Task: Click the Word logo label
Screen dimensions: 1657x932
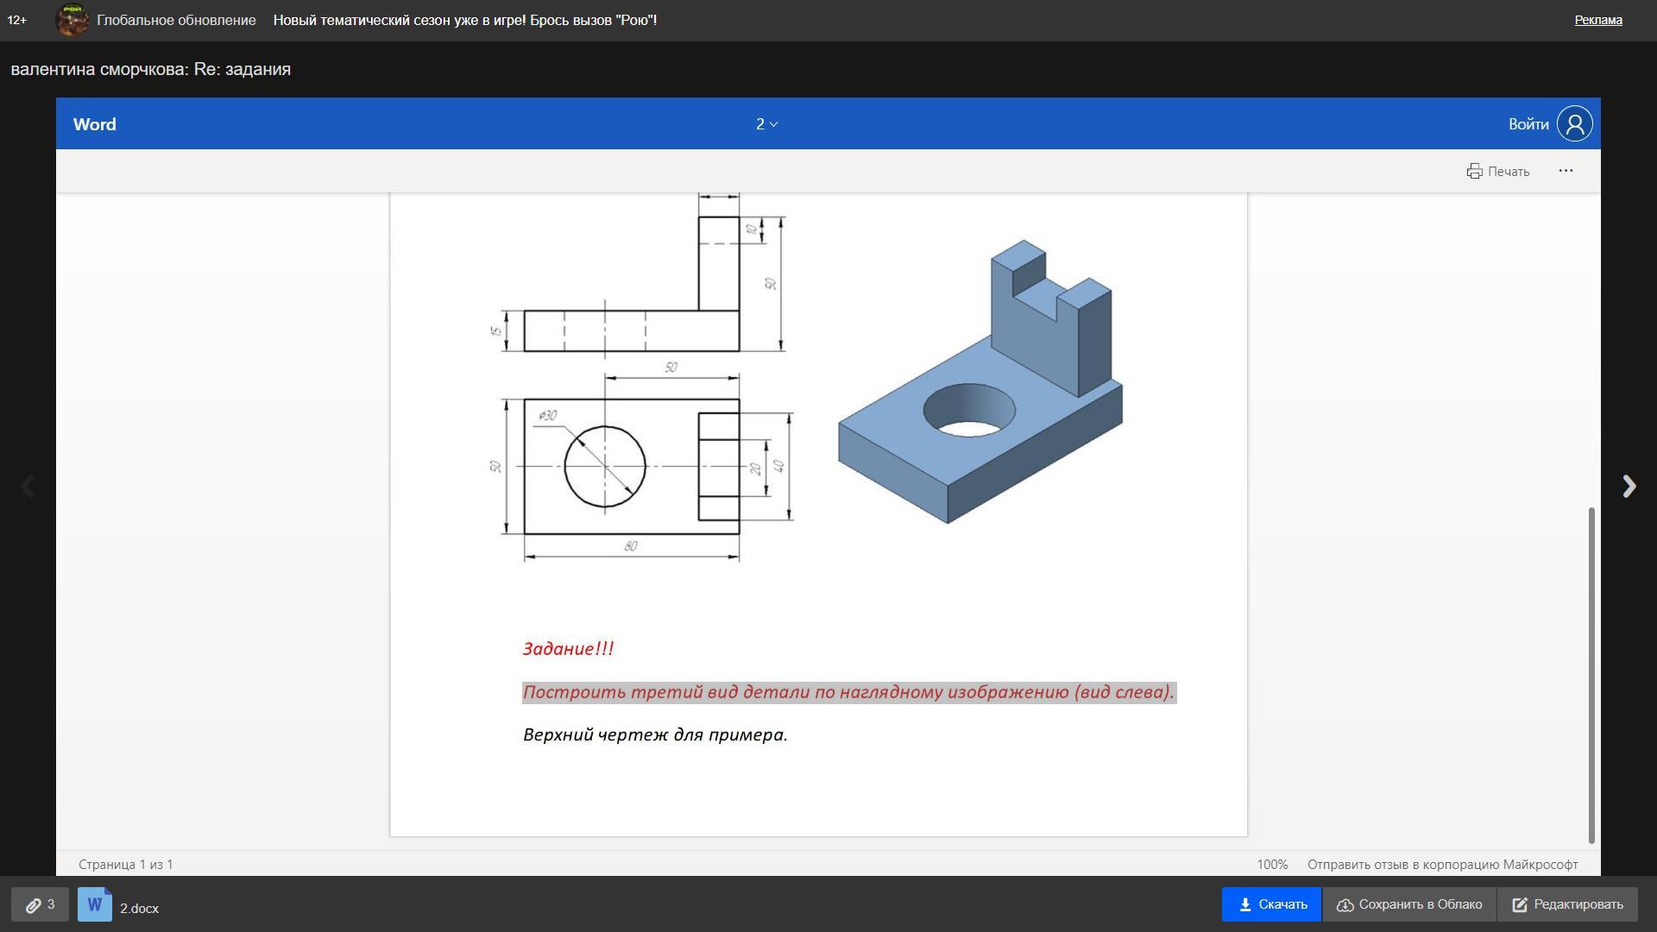Action: pyautogui.click(x=94, y=124)
